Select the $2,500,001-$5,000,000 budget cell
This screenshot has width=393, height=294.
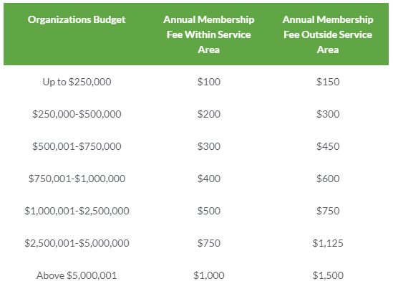click(77, 243)
